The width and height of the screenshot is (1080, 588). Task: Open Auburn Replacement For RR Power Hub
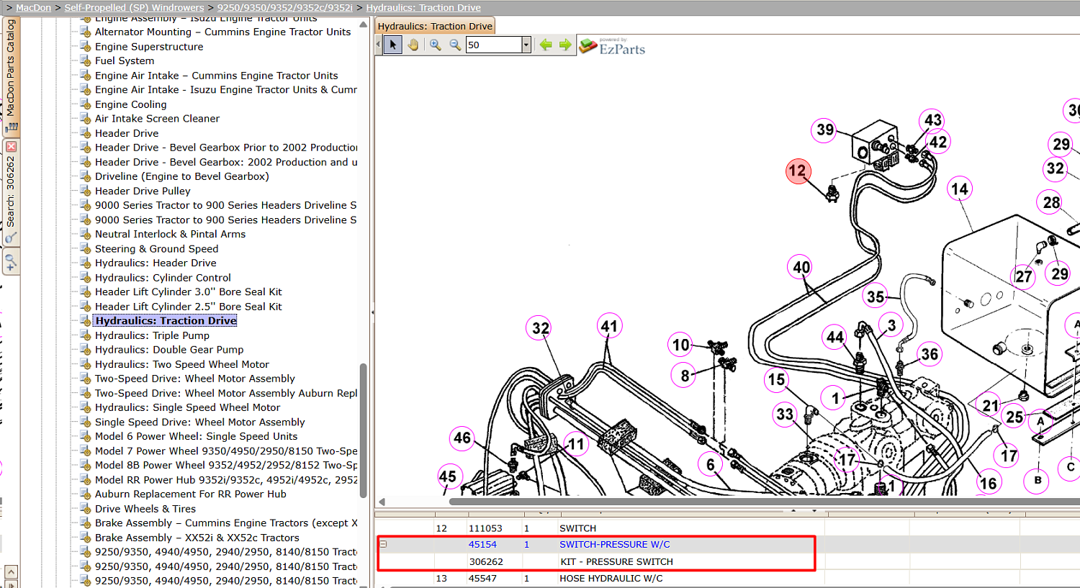tap(190, 494)
